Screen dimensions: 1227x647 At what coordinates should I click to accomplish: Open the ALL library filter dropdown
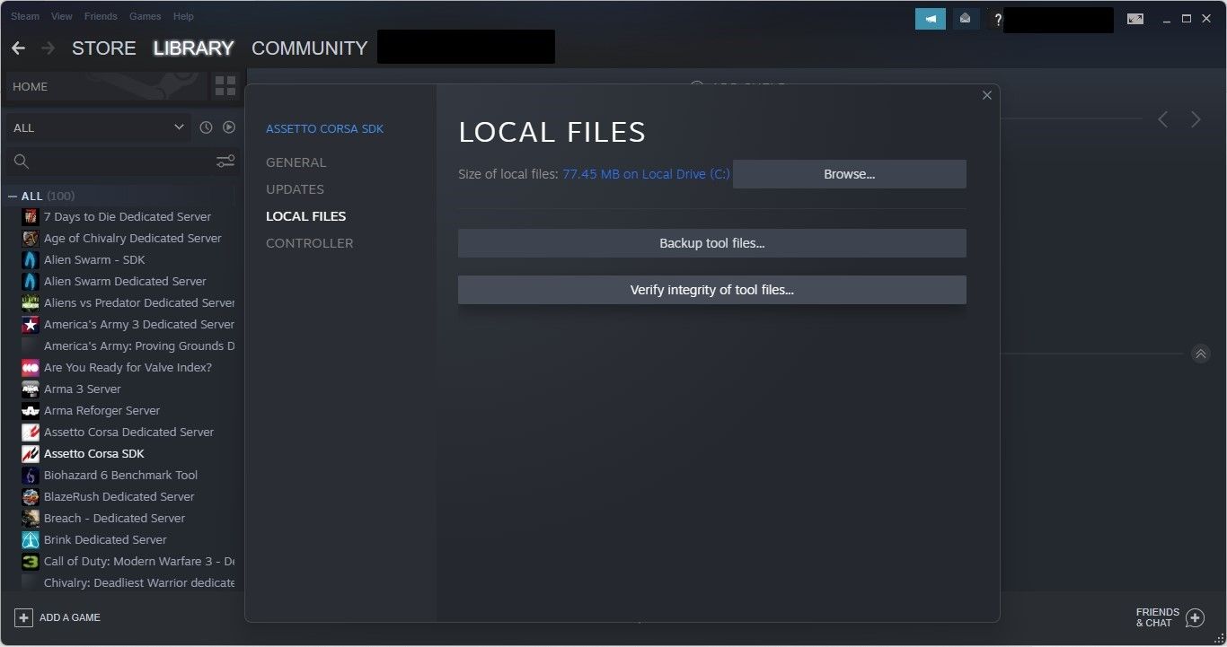(x=98, y=127)
